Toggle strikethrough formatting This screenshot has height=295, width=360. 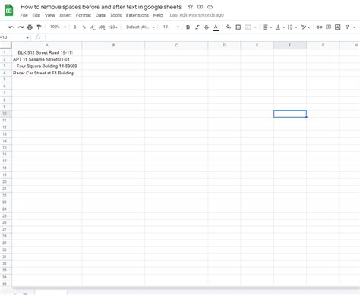(x=207, y=27)
